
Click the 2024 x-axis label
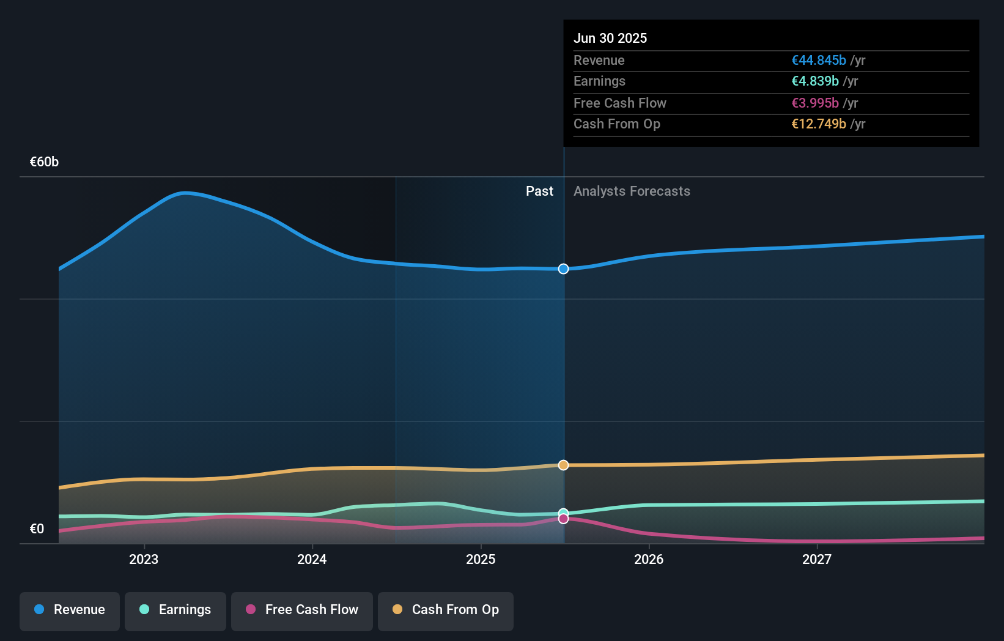[312, 559]
